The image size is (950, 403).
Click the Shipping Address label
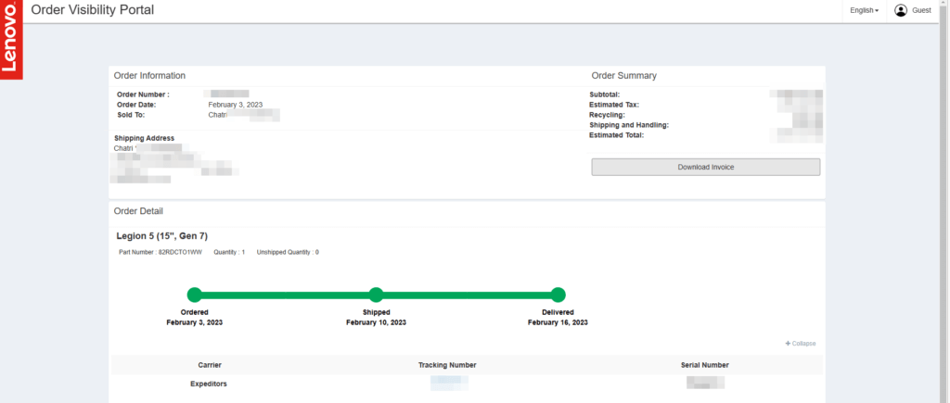click(x=144, y=138)
